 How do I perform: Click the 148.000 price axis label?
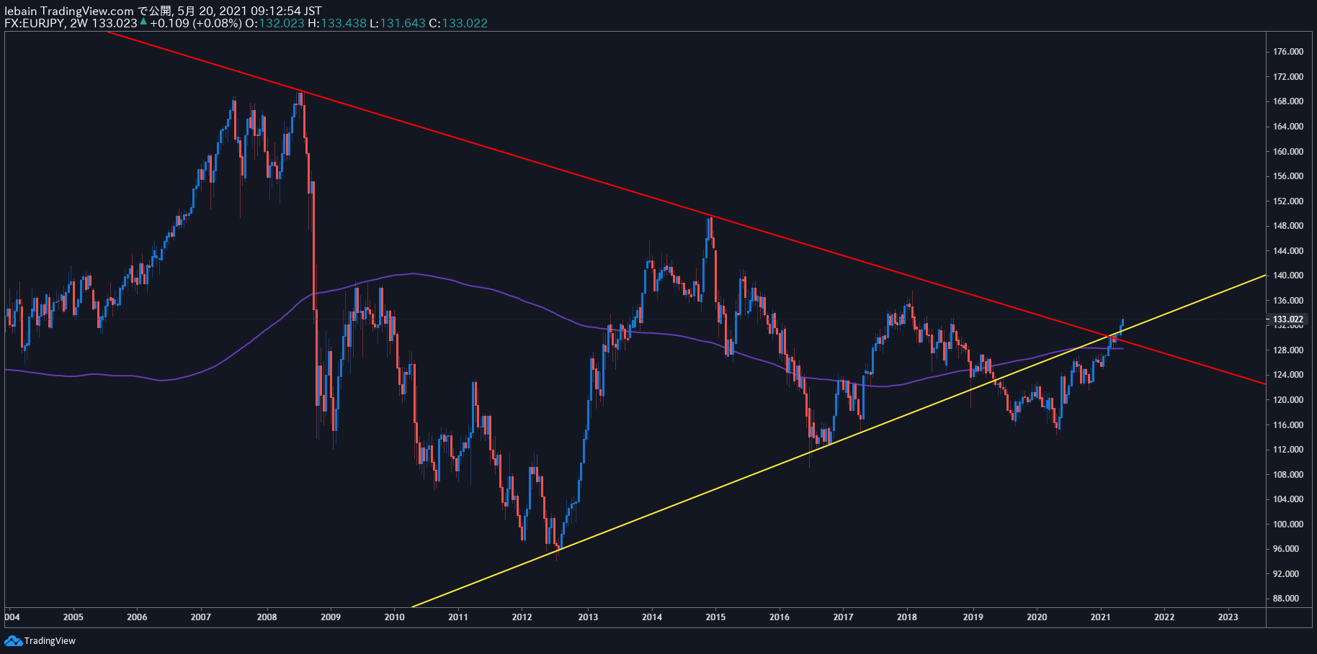point(1288,226)
